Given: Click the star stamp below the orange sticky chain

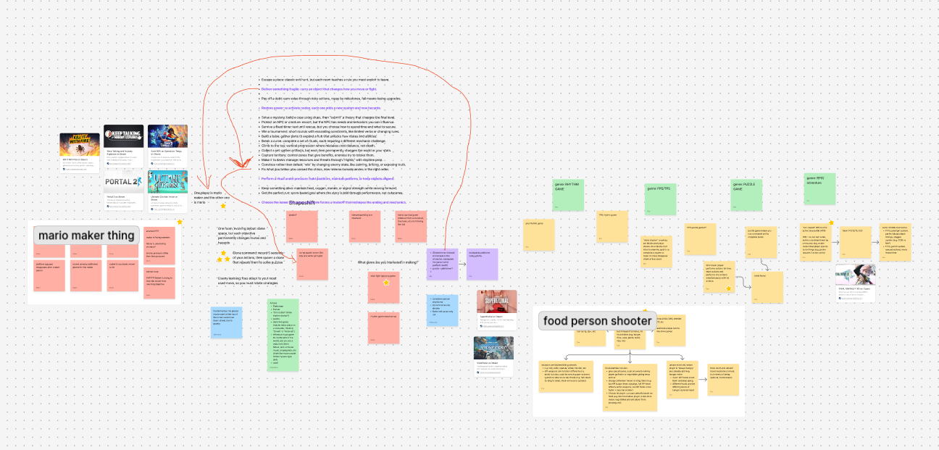Looking at the screenshot, I should (729, 288).
